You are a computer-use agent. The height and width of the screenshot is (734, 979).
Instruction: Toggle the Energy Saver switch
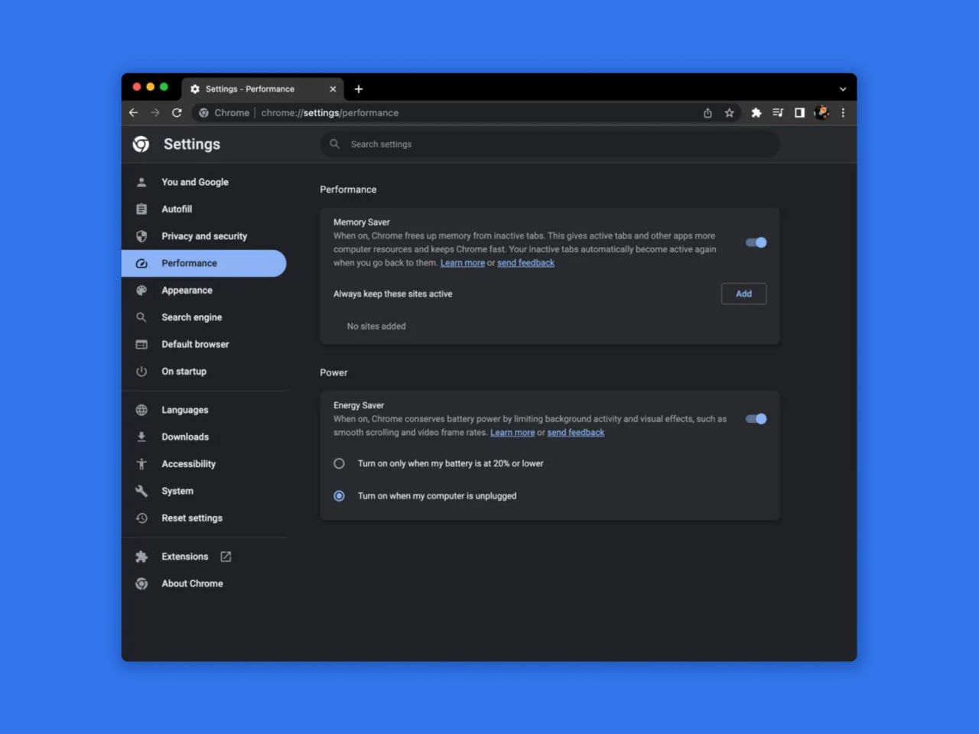tap(756, 418)
